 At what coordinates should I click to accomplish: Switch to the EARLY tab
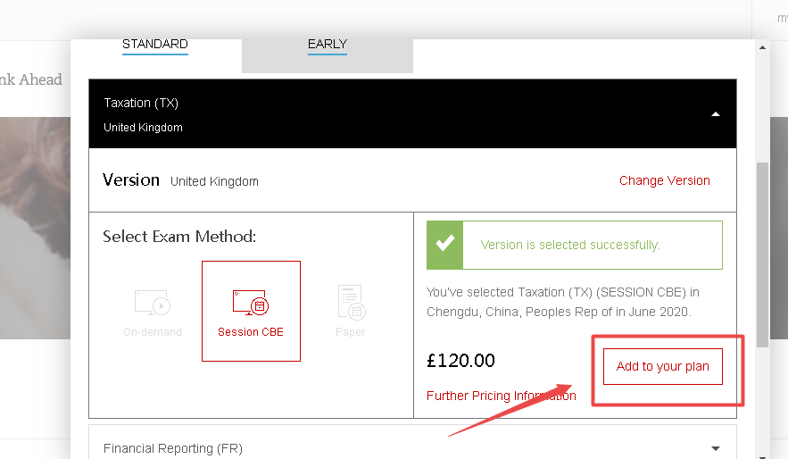pyautogui.click(x=327, y=45)
